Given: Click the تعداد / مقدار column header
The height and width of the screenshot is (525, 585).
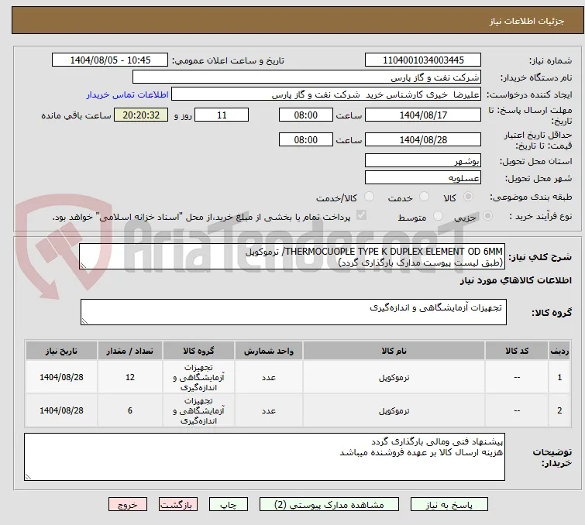Looking at the screenshot, I should pos(130,351).
